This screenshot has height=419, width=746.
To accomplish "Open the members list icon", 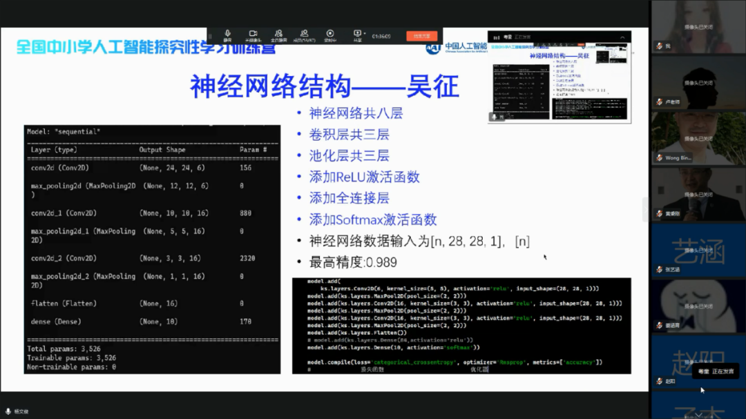I will 304,35.
